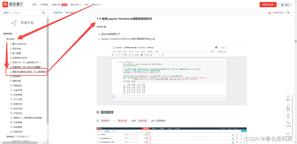Open 15. 组合交易 sidebar item

click(16, 108)
